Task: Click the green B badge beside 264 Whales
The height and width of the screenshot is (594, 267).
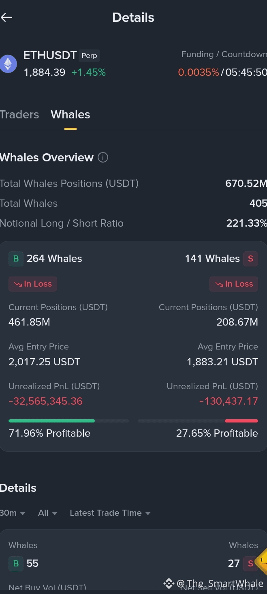Action: coord(16,259)
